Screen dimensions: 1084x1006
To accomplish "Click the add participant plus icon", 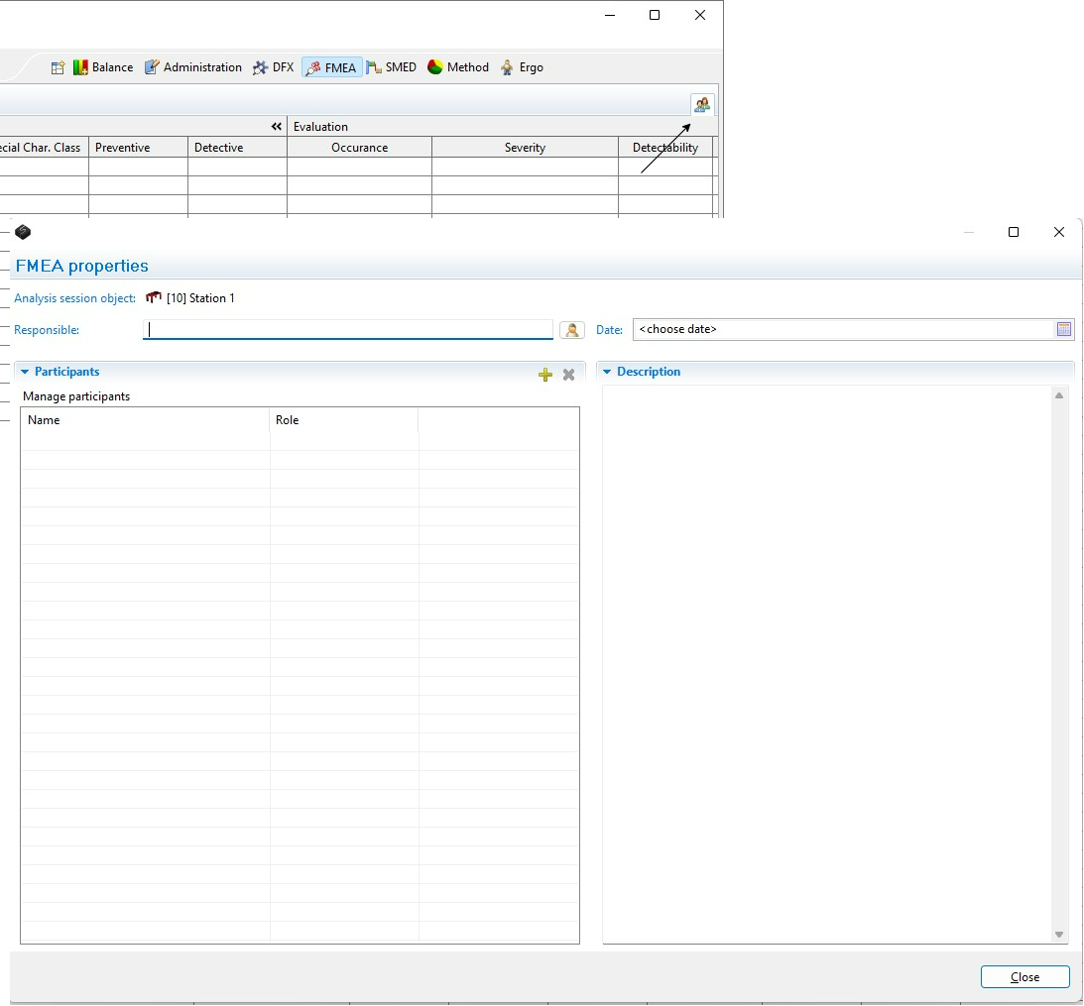I will 544,374.
